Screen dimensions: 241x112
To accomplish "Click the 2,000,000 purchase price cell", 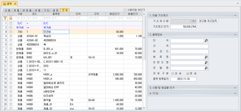I will point(115,74).
